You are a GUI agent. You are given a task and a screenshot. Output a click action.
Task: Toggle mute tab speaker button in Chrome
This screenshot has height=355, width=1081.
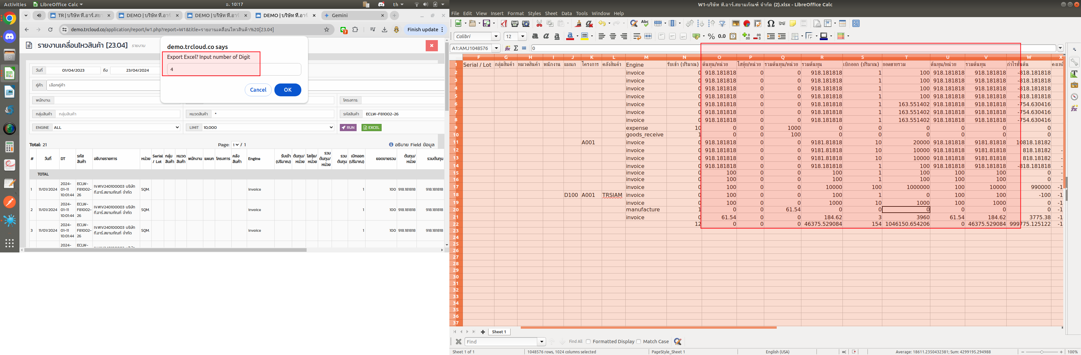click(x=39, y=15)
